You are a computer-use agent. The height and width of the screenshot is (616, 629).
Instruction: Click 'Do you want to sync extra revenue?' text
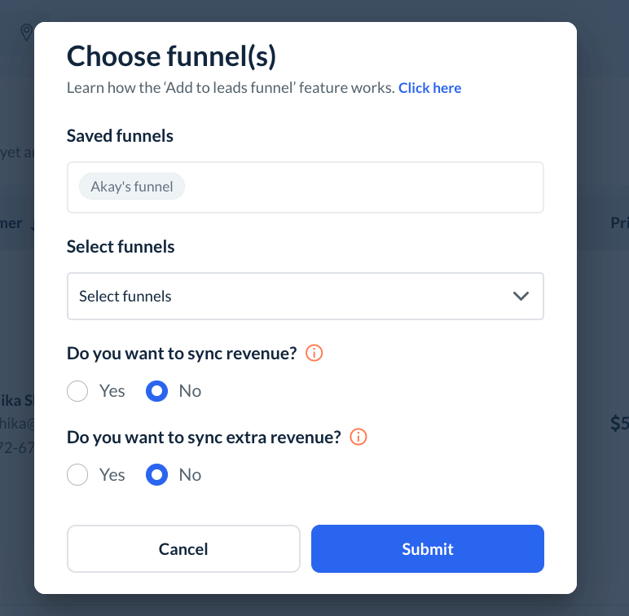point(204,438)
